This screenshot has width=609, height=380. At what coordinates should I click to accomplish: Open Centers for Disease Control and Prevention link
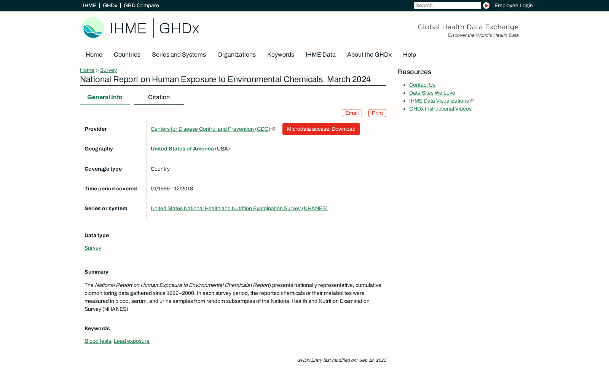click(x=210, y=129)
